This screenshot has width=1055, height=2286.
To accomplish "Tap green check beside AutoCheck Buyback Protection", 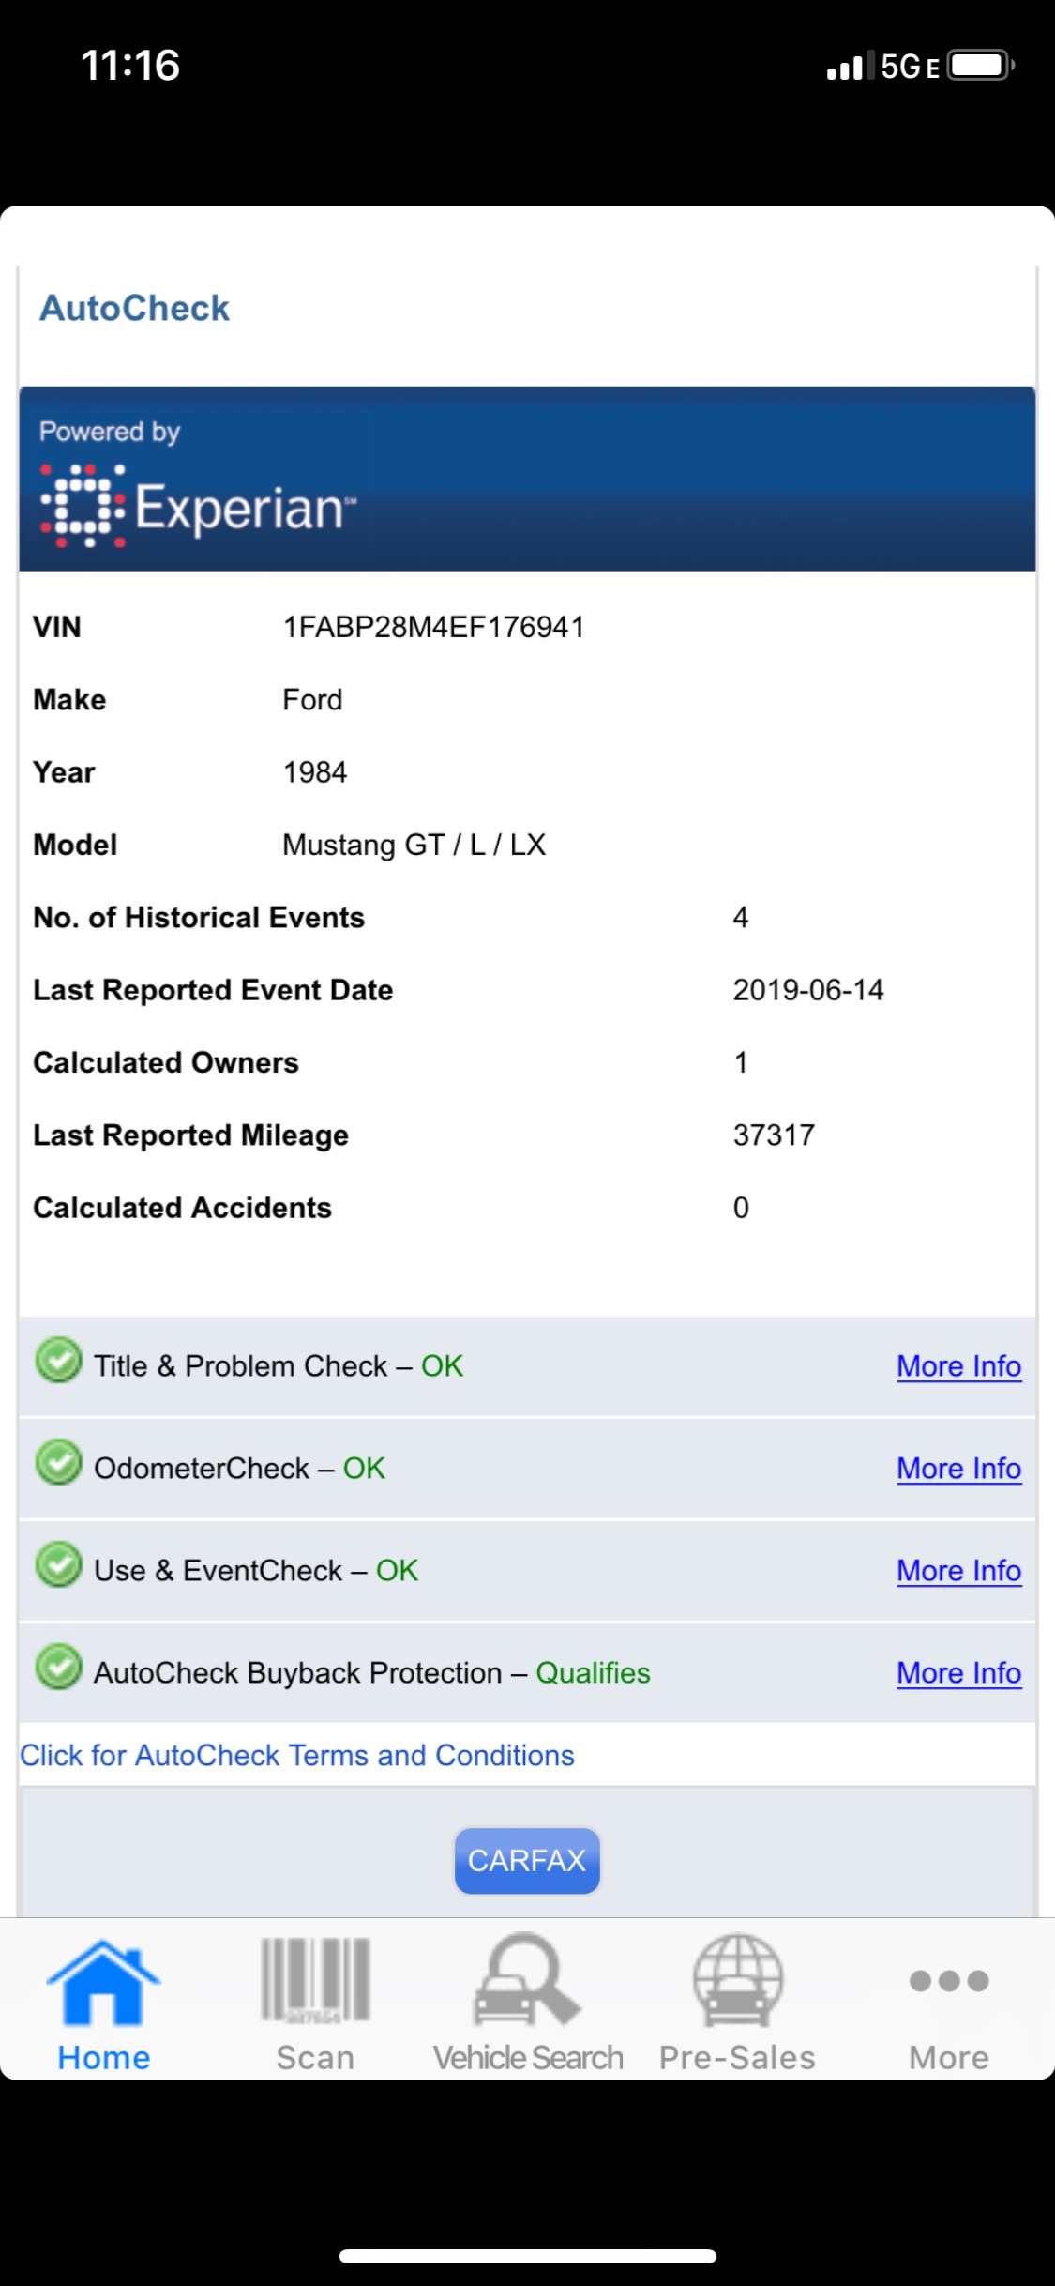I will click(59, 1667).
